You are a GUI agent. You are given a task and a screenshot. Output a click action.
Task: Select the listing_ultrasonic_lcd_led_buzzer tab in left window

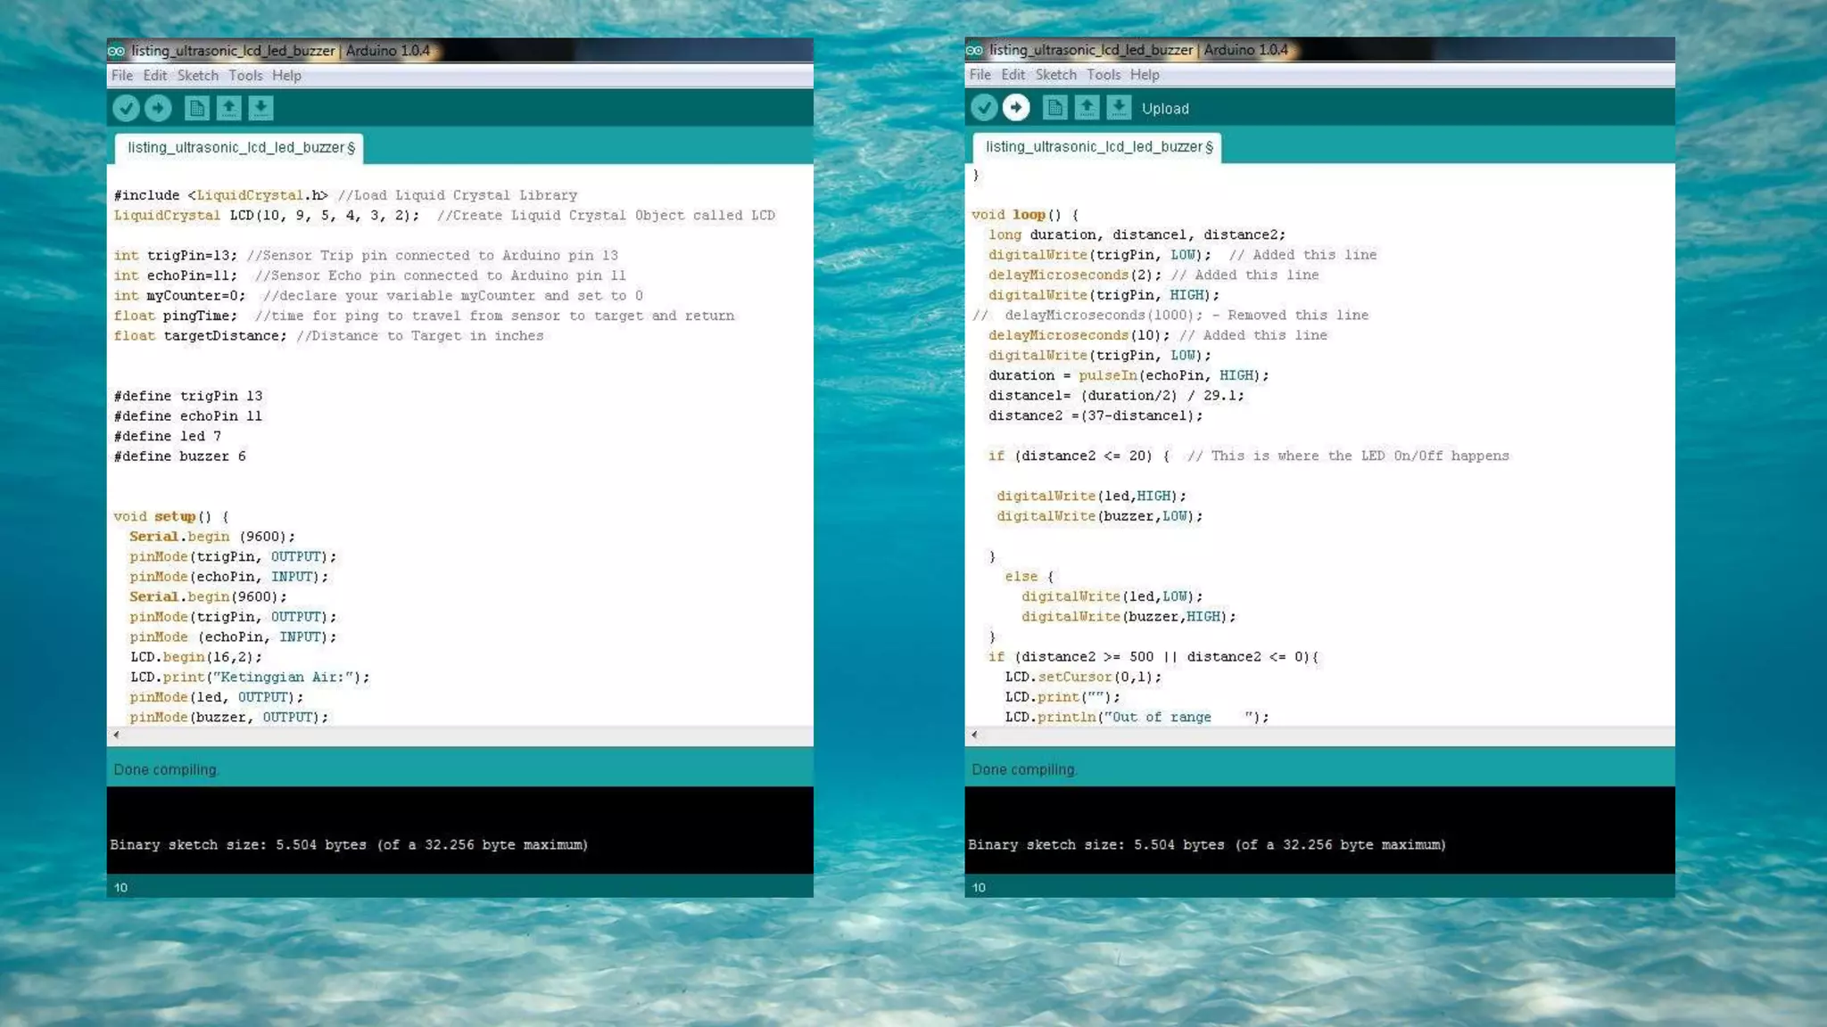point(240,148)
